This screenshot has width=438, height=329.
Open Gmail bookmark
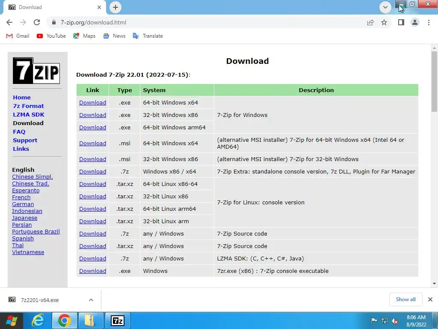[x=18, y=36]
